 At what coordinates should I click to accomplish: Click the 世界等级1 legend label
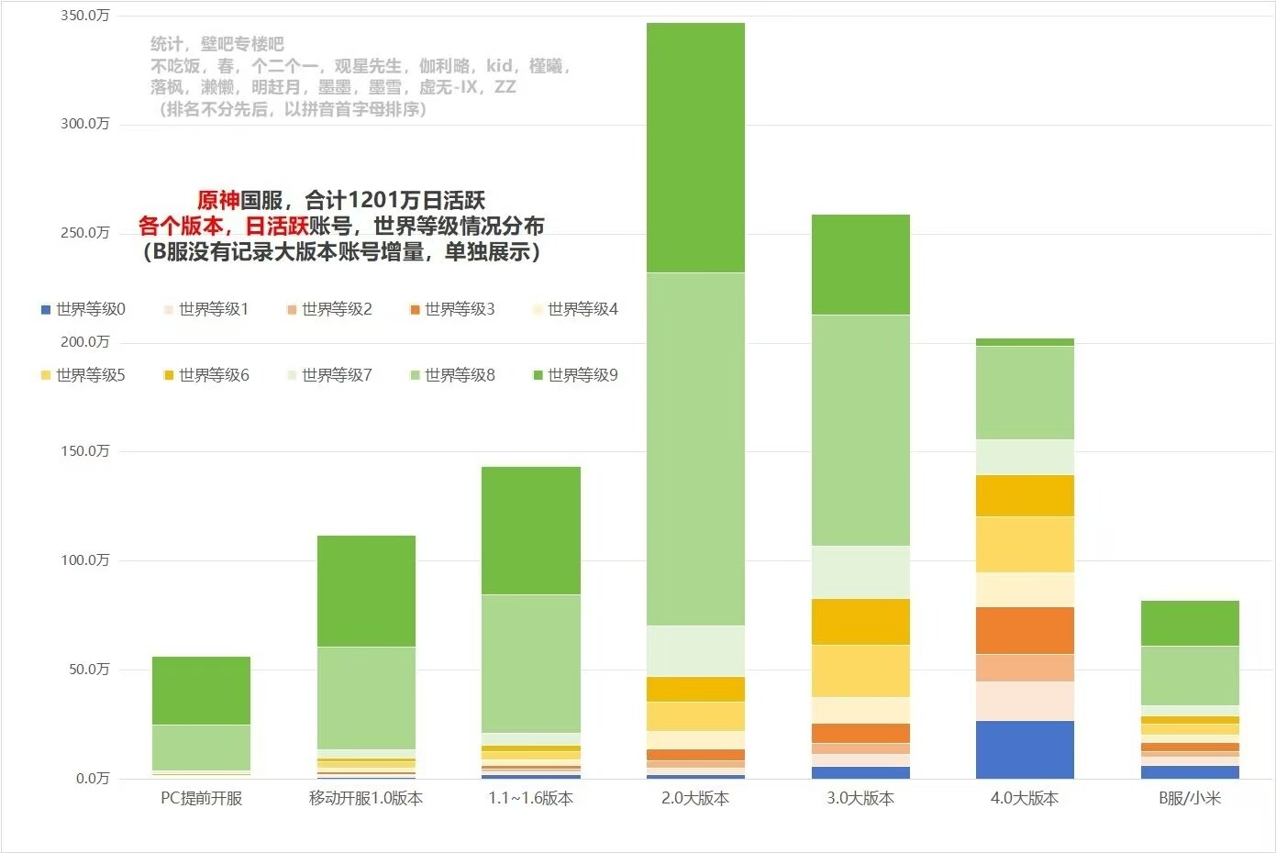(214, 310)
